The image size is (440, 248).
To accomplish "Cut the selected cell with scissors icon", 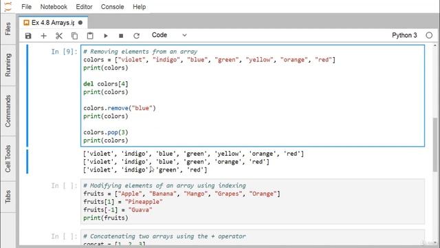I will [59, 36].
